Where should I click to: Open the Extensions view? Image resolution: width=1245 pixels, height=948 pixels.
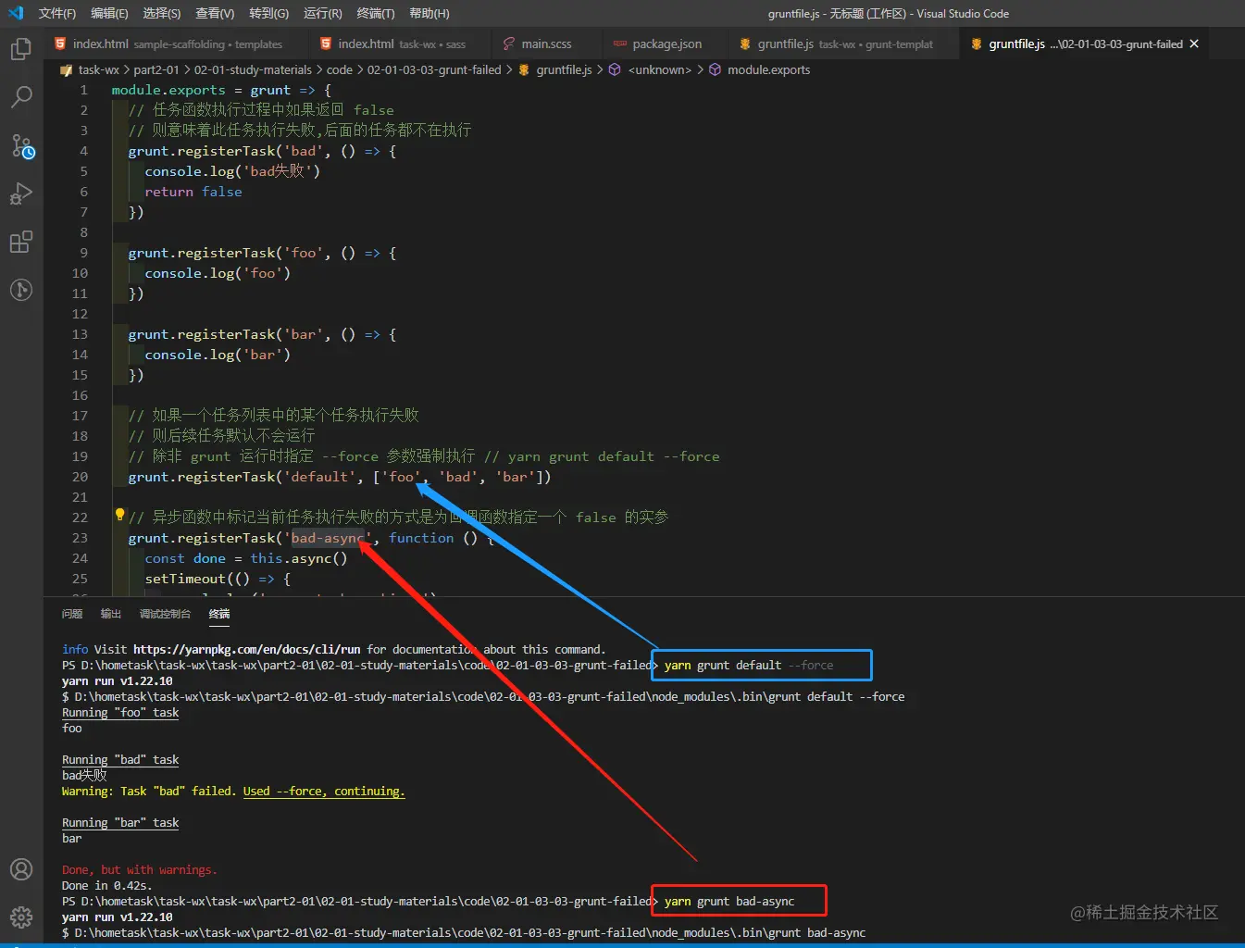point(20,242)
